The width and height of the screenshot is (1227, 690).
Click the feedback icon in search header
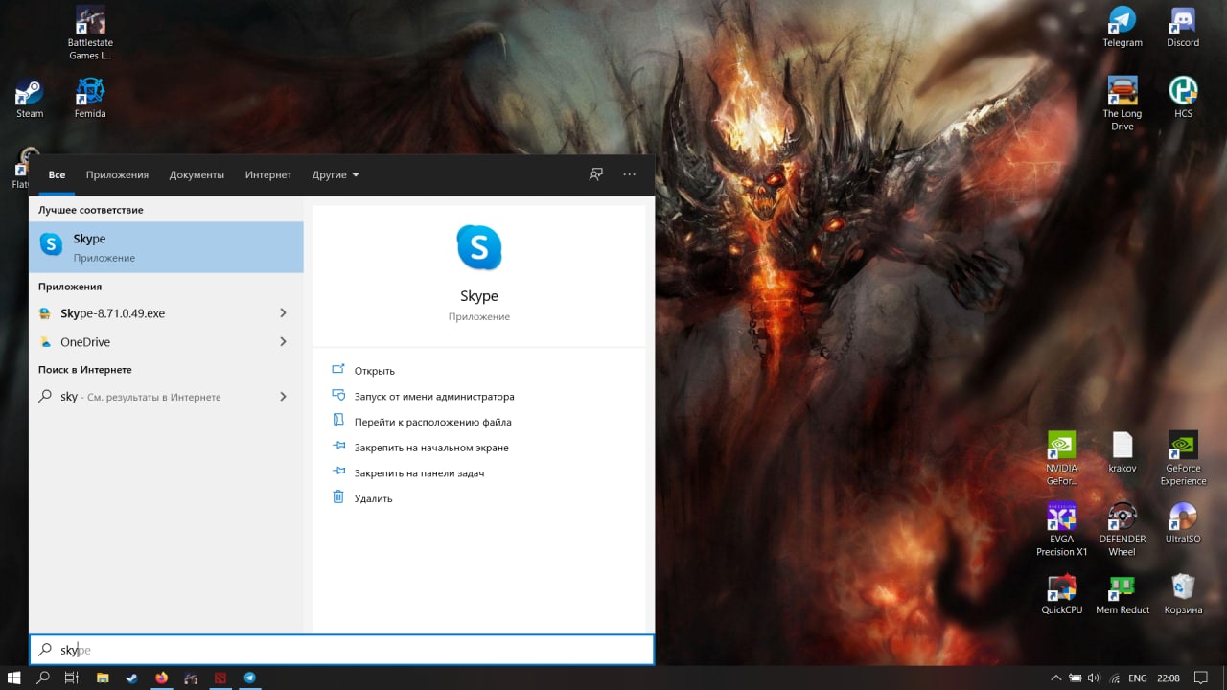[x=596, y=174]
